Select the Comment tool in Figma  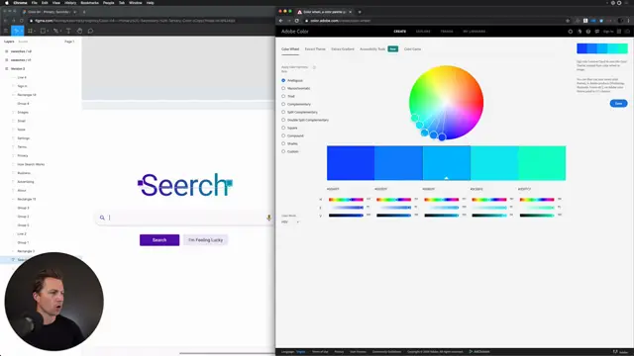pos(90,31)
